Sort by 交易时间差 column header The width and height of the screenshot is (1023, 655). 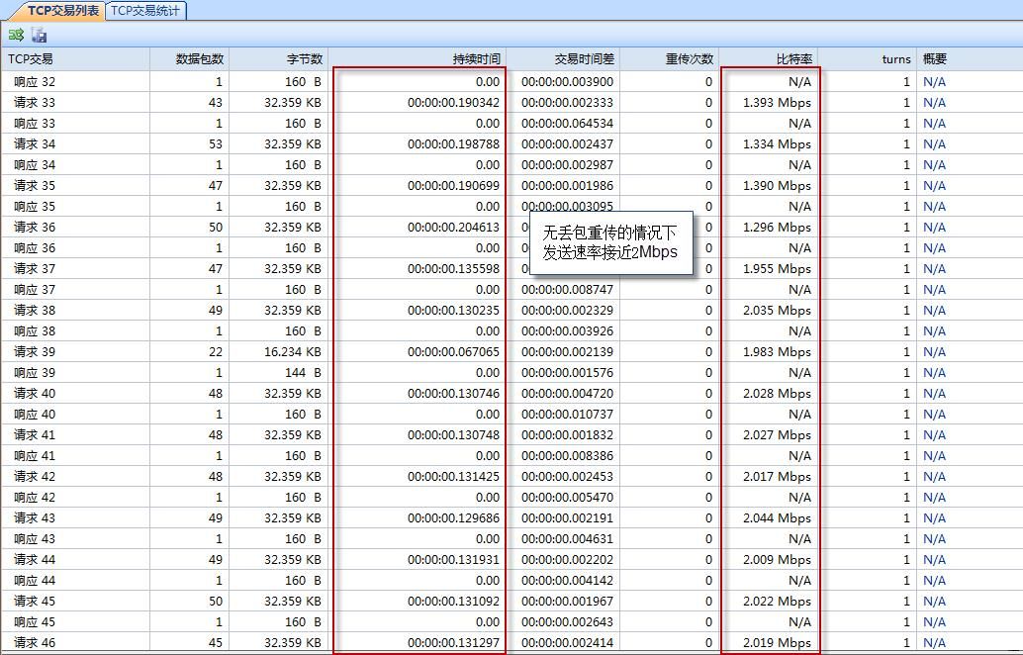pyautogui.click(x=584, y=59)
